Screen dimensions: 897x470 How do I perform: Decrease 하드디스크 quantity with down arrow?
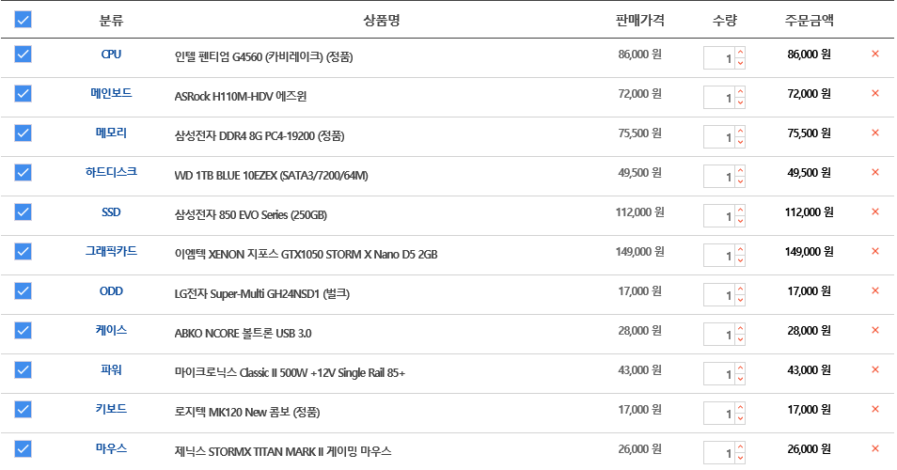click(x=740, y=181)
